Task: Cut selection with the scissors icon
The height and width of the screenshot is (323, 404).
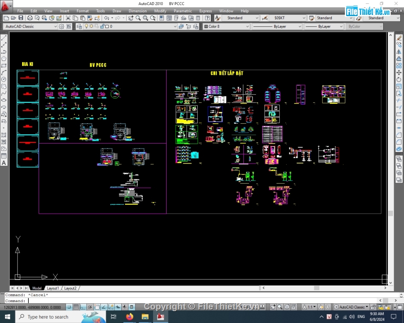Action: (x=68, y=18)
